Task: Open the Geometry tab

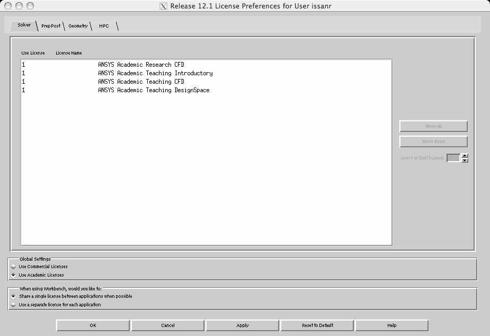Action: 78,26
